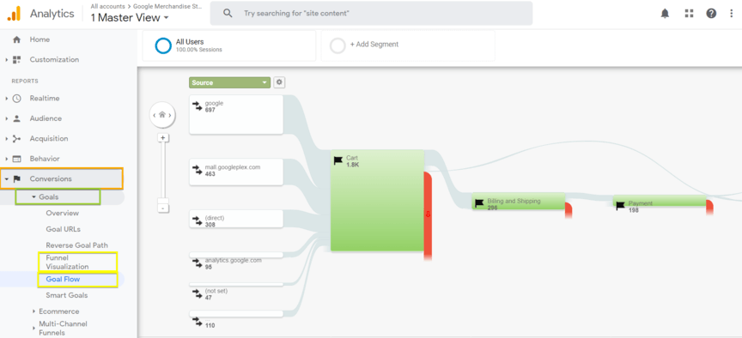Click the Add Segment button
The image size is (742, 338).
click(374, 45)
